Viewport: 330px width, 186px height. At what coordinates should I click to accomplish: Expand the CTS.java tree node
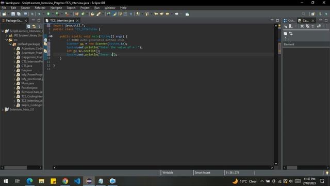click(x=14, y=66)
